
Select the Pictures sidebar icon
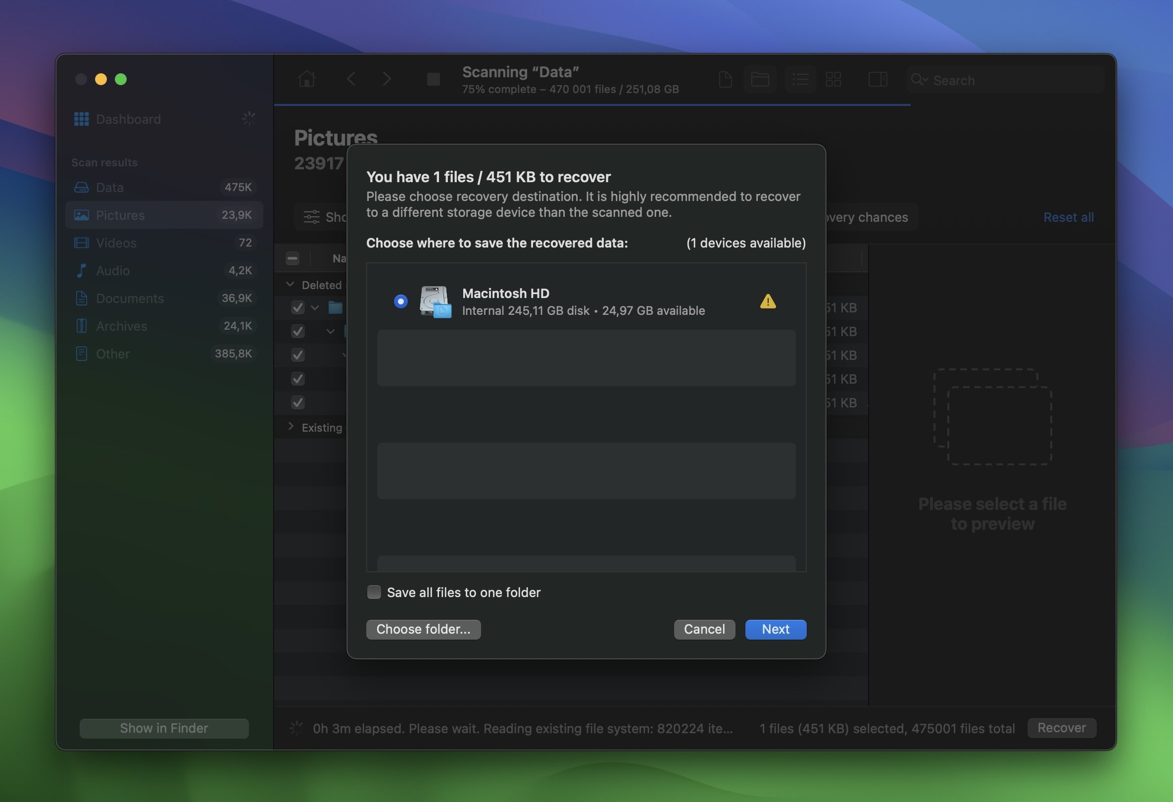tap(81, 215)
